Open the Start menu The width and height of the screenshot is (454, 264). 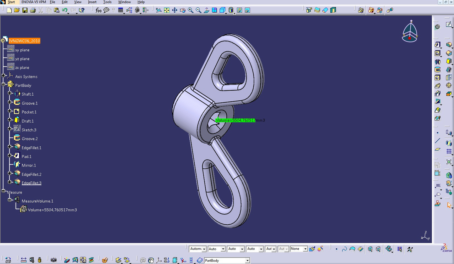coord(11,2)
